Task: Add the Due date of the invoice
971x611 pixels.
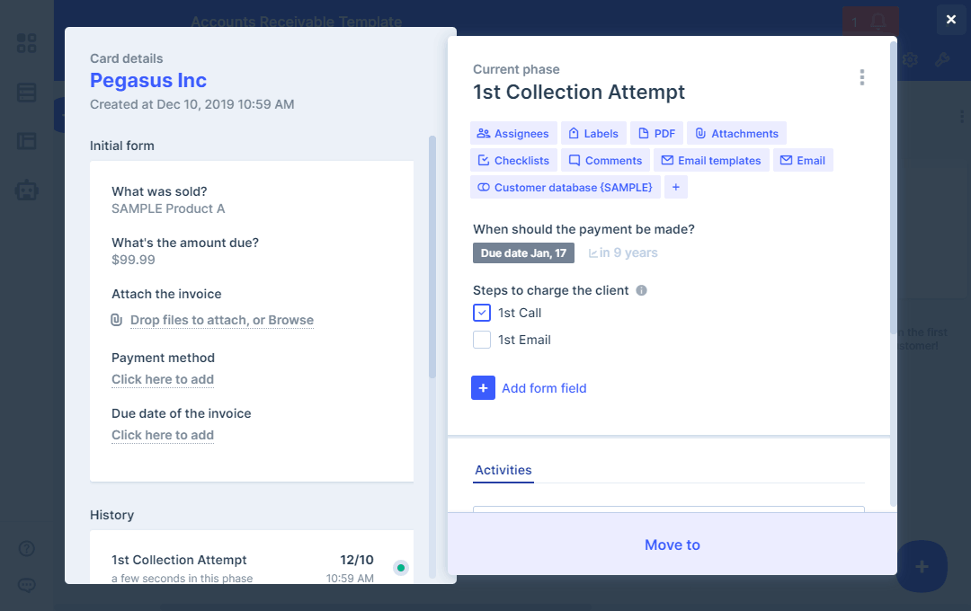Action: (163, 435)
